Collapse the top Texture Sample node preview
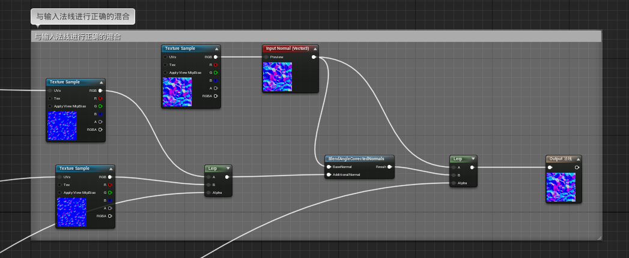 pyautogui.click(x=217, y=49)
